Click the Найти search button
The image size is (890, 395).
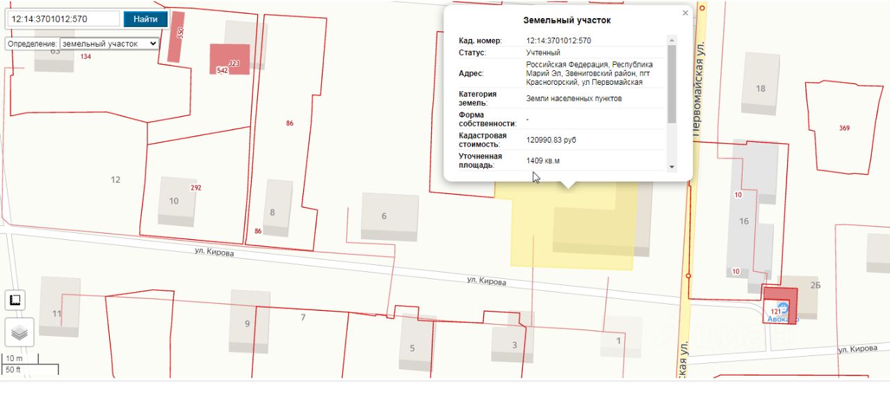click(145, 19)
